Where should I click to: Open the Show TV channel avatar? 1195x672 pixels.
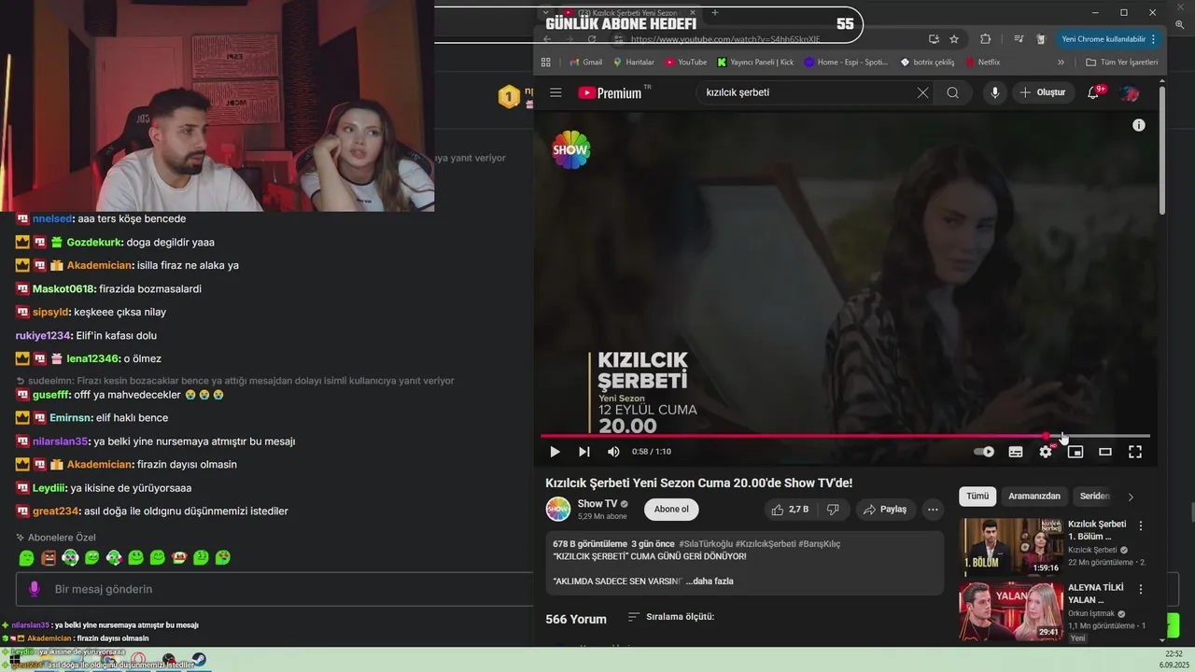pos(558,509)
